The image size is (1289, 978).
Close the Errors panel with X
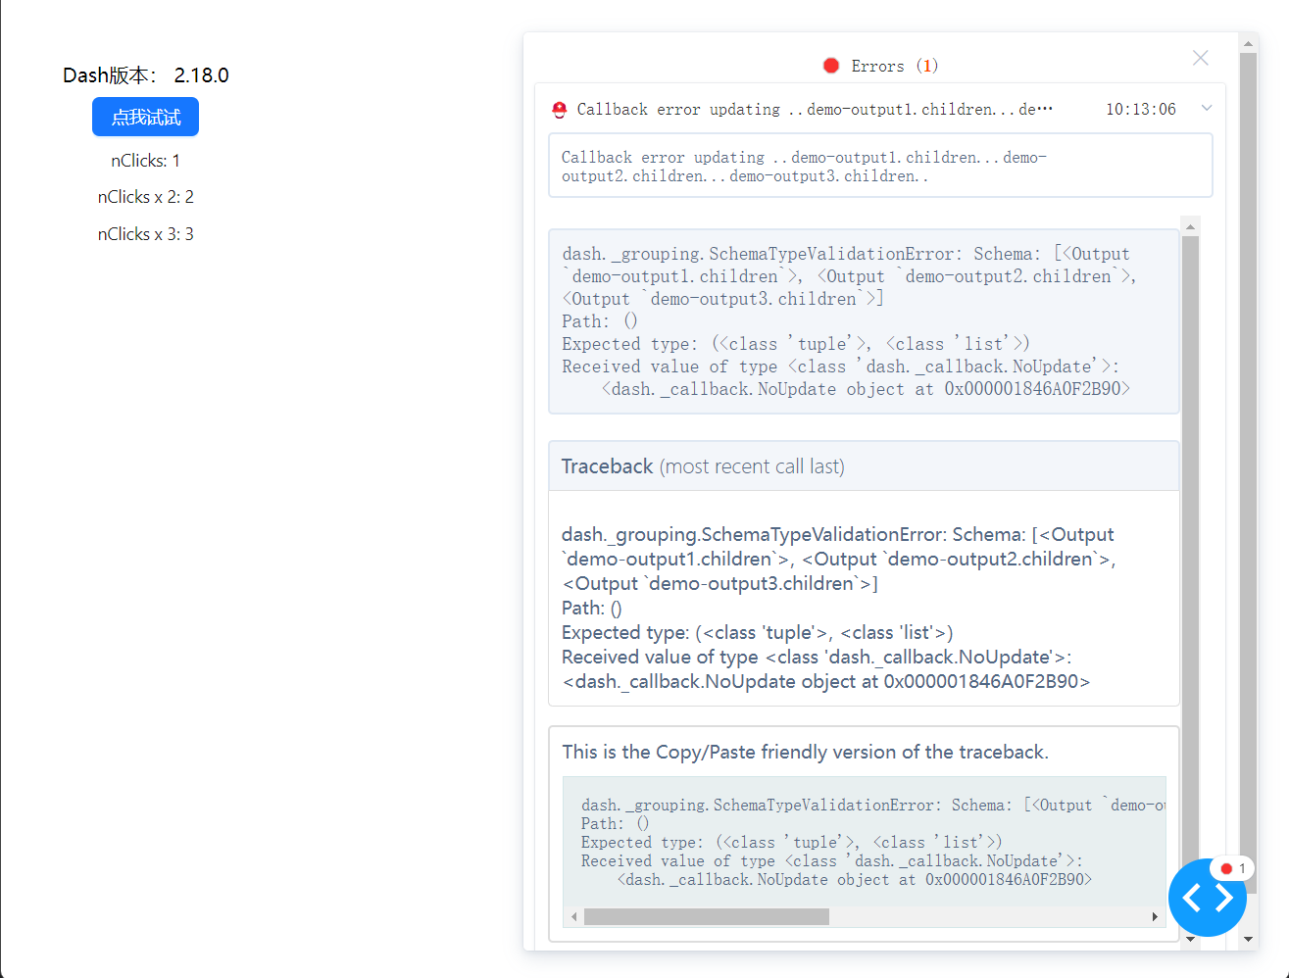pos(1200,58)
